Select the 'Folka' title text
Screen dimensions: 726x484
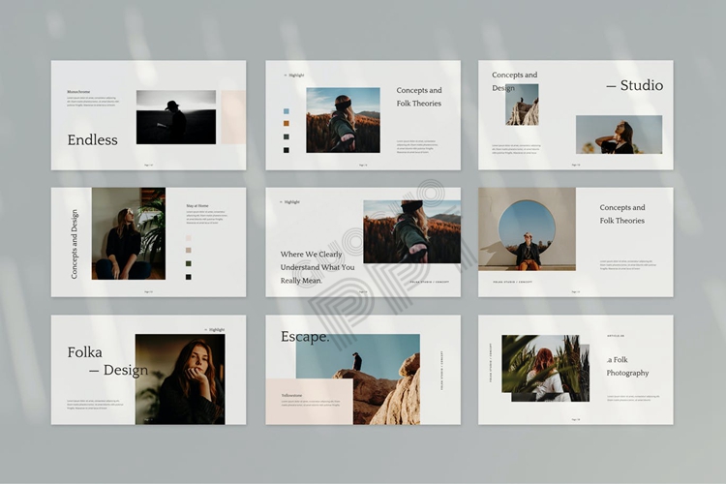(85, 352)
